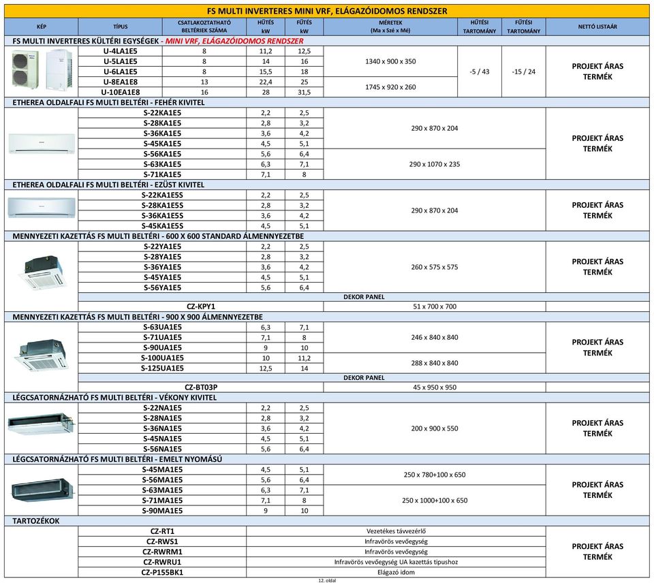Click the '250 x 780+100 x 650' dimensions cell

(x=435, y=475)
